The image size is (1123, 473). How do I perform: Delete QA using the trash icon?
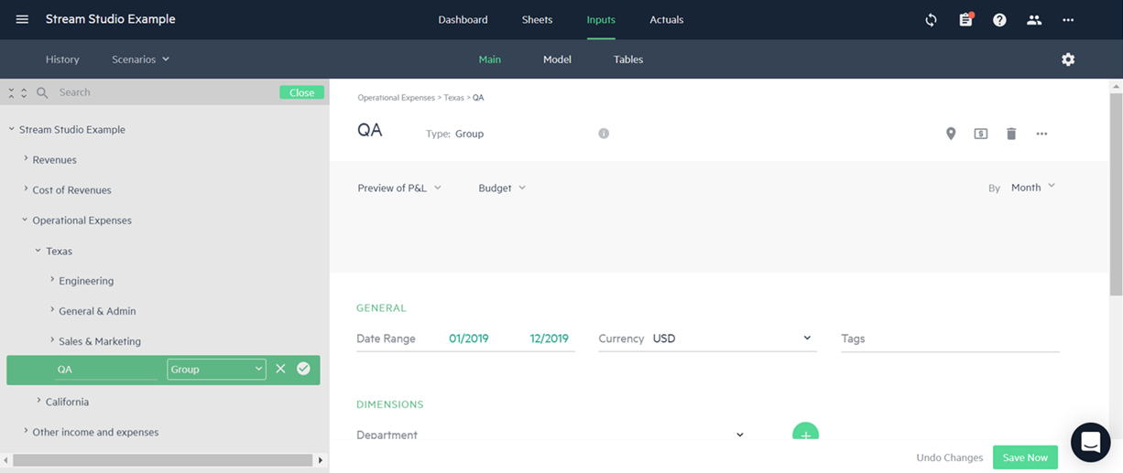point(1011,134)
